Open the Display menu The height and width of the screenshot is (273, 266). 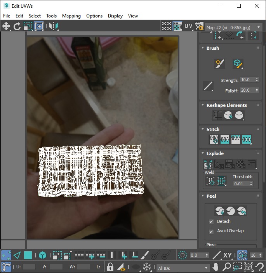[115, 16]
